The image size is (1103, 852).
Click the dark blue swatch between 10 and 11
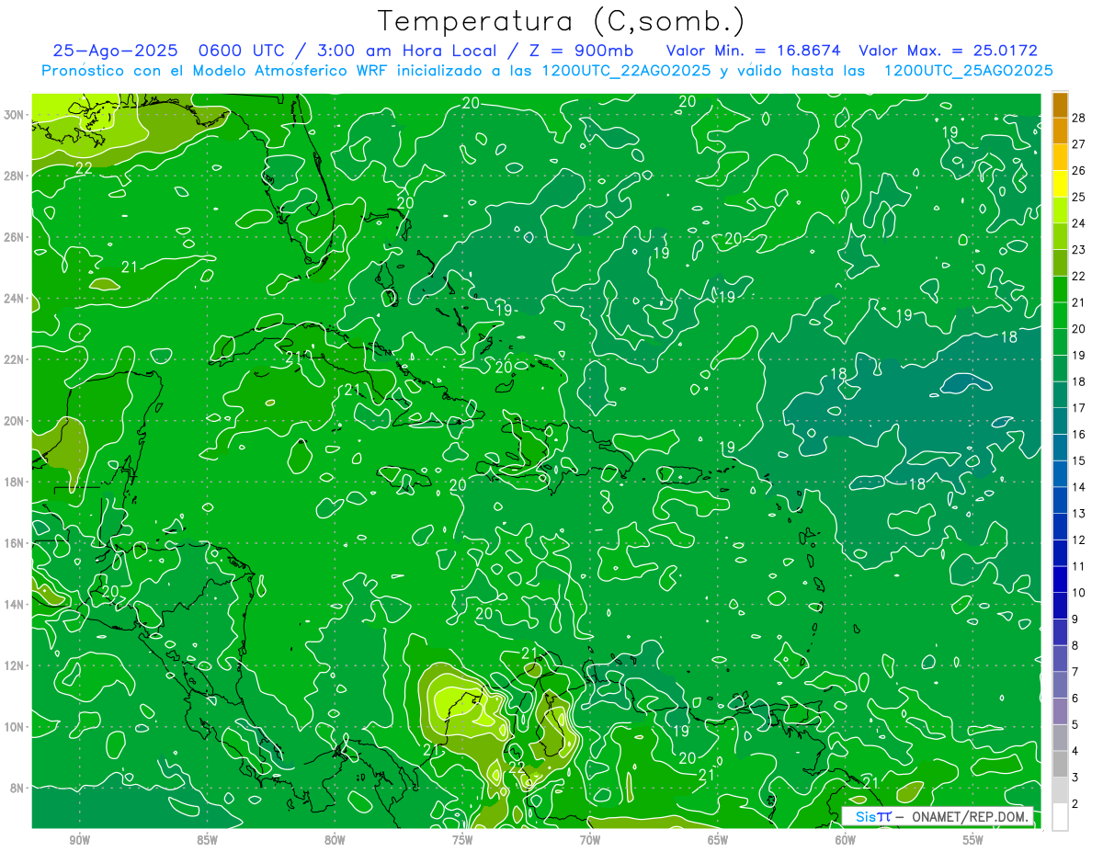click(1060, 580)
